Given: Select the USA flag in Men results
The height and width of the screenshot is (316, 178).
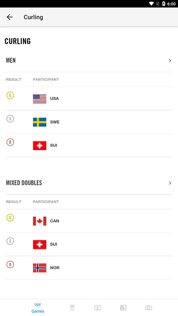Looking at the screenshot, I should pyautogui.click(x=40, y=99).
